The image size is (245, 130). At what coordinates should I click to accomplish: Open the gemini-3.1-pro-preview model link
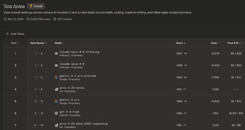pyautogui.click(x=78, y=76)
